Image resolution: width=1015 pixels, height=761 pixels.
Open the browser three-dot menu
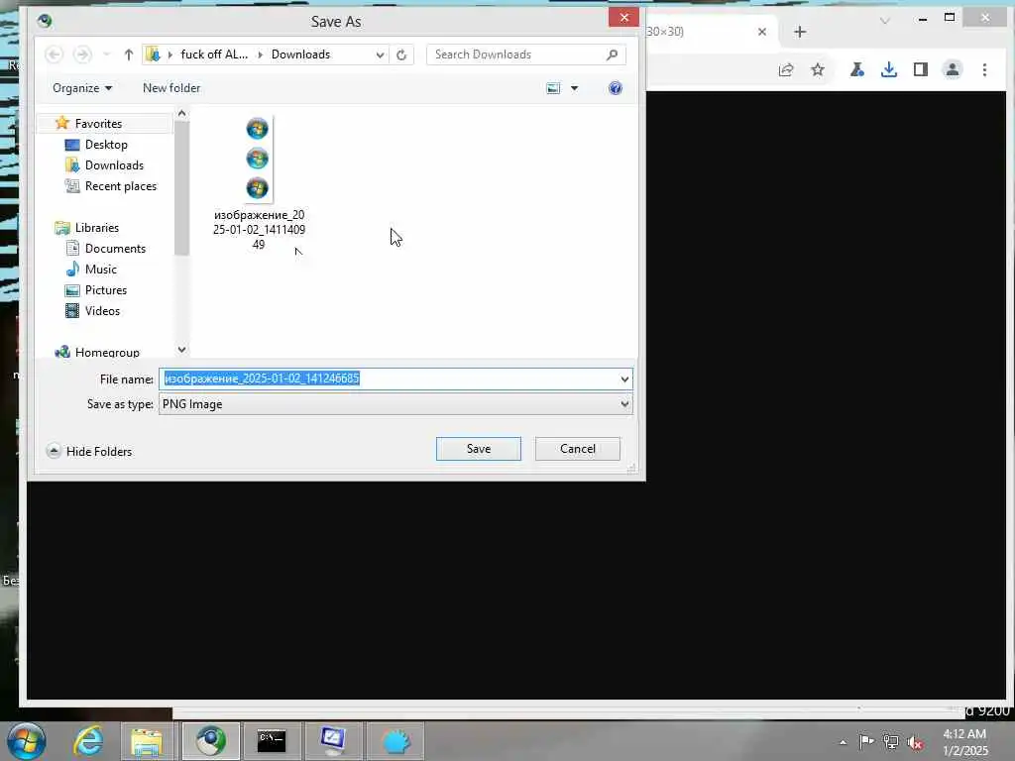984,70
